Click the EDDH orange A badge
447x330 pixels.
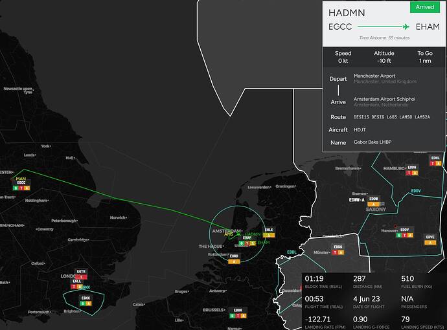click(415, 173)
